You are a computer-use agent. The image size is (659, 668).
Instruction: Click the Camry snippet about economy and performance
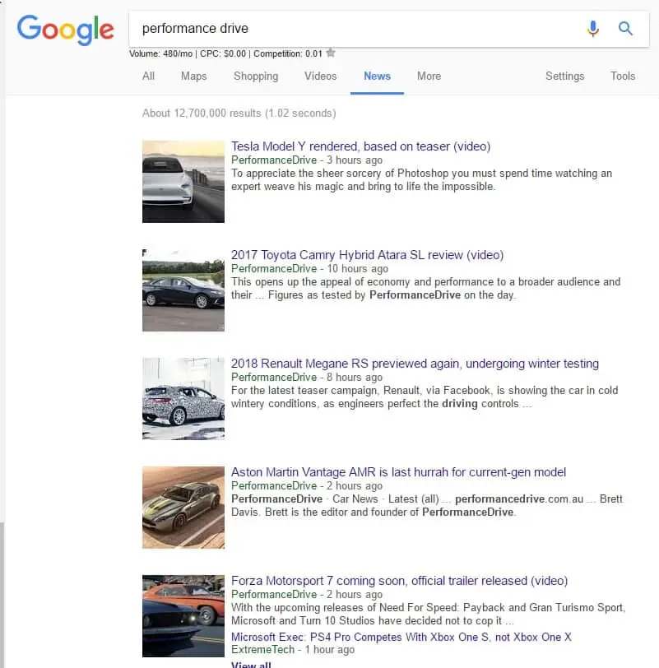click(425, 289)
